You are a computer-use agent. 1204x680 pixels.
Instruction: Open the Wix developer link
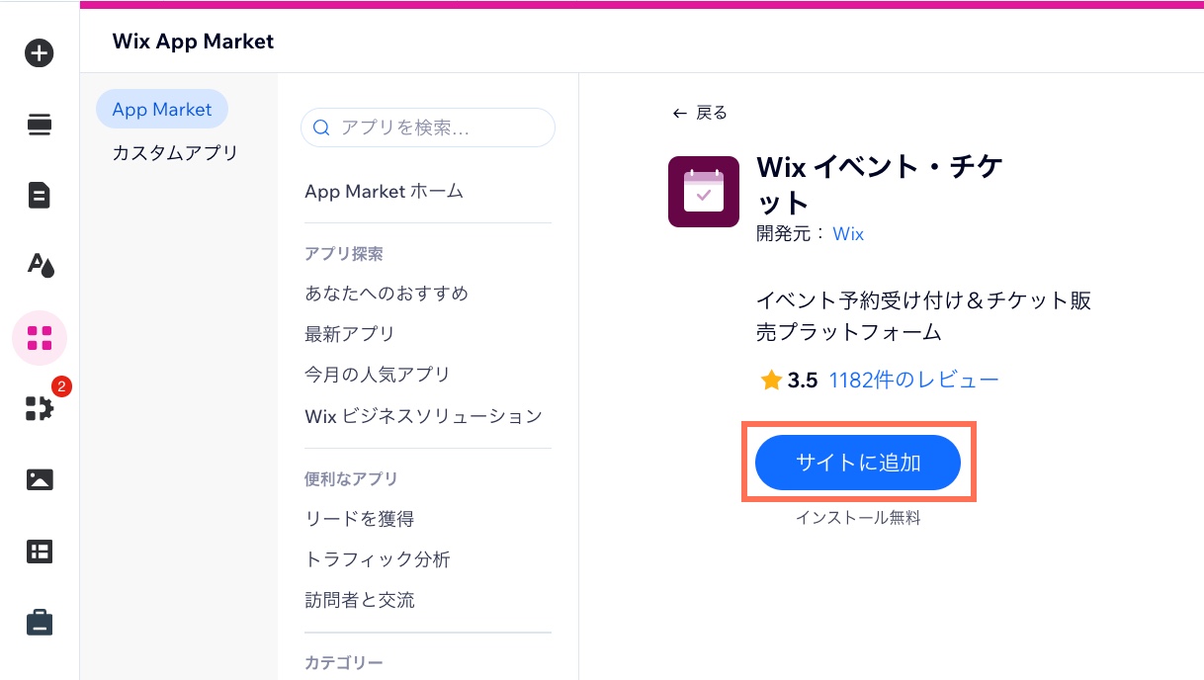pos(848,233)
